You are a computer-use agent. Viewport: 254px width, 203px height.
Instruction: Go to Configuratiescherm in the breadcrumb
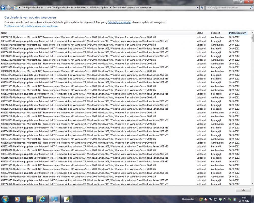click(x=32, y=8)
